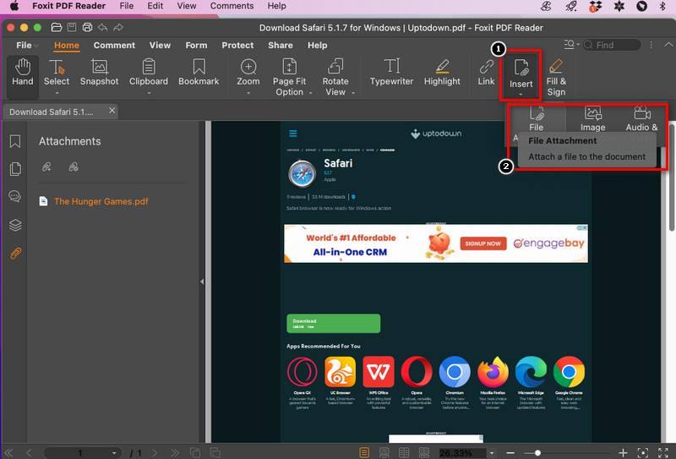
Task: Select the Highlight tool
Action: pos(442,74)
